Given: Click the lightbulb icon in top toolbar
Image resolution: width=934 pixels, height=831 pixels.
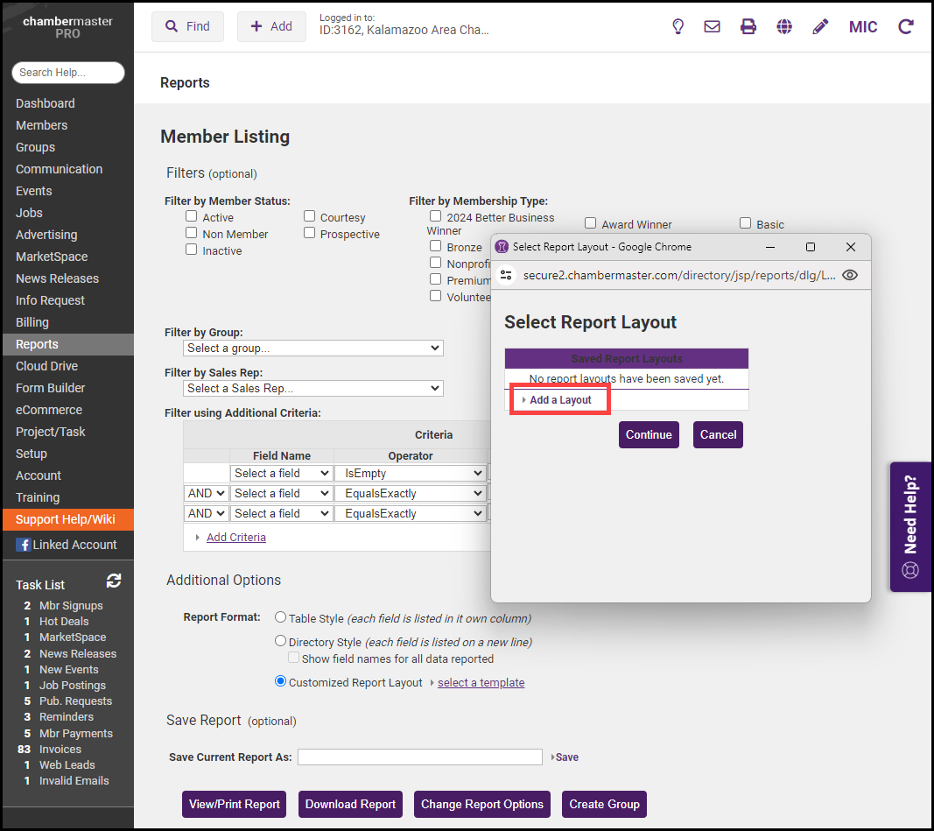Looking at the screenshot, I should (678, 26).
